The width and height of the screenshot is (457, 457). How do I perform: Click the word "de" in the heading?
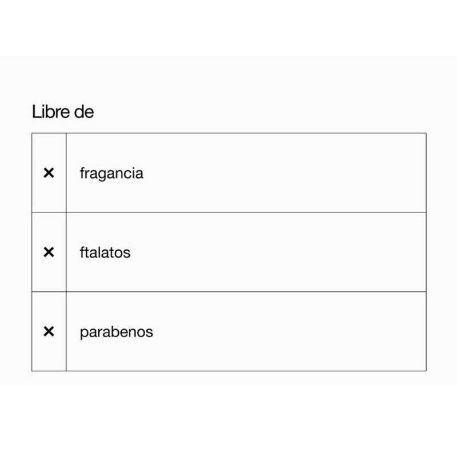[x=84, y=112]
